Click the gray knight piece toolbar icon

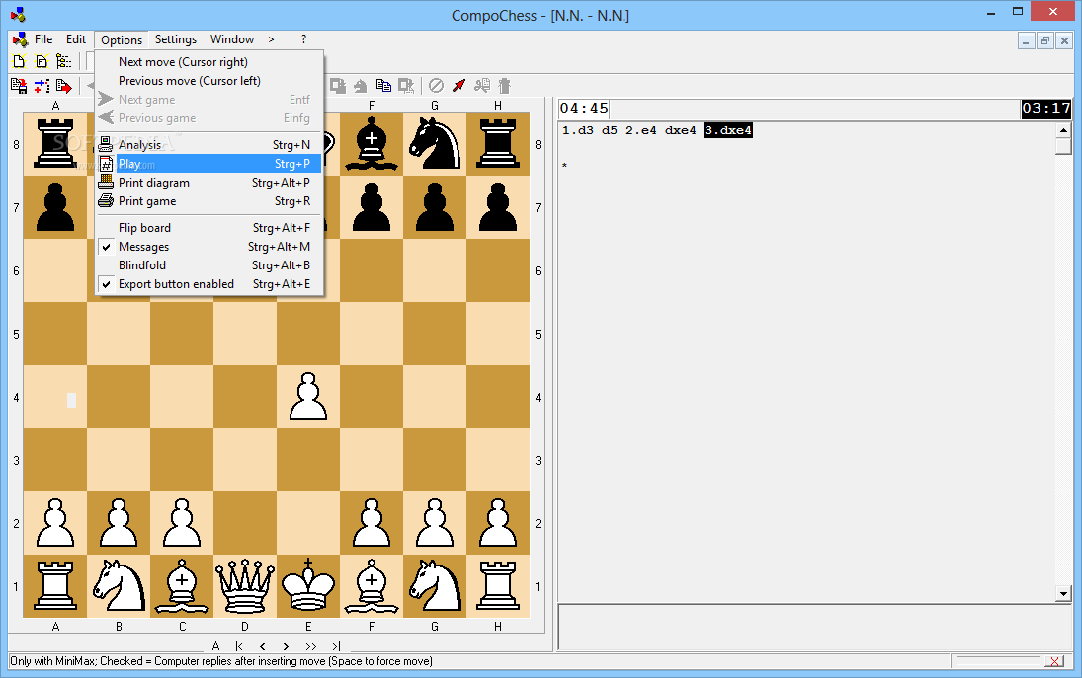coord(361,86)
